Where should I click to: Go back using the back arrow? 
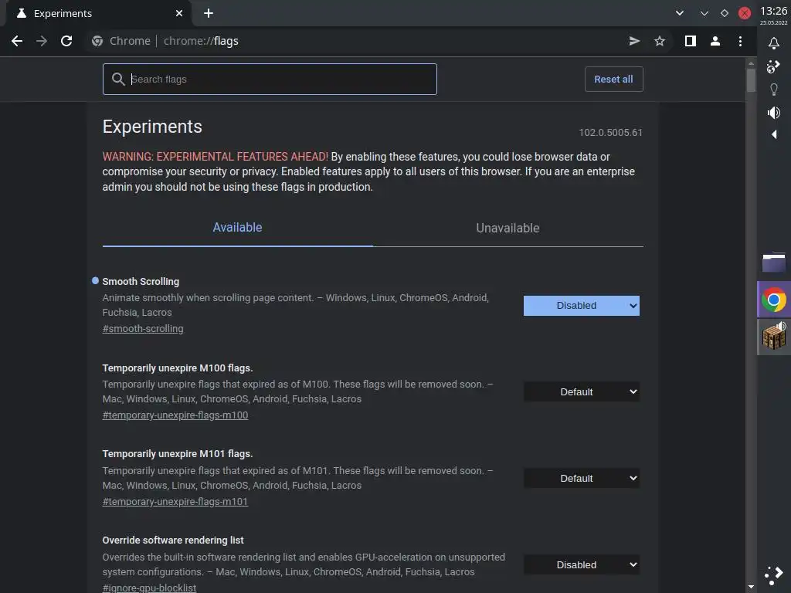(x=17, y=41)
